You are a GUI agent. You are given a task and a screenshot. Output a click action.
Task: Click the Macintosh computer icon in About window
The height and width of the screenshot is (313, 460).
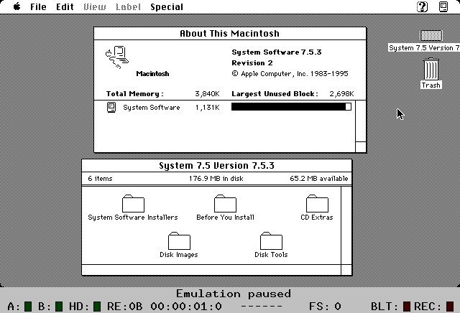[x=116, y=57]
